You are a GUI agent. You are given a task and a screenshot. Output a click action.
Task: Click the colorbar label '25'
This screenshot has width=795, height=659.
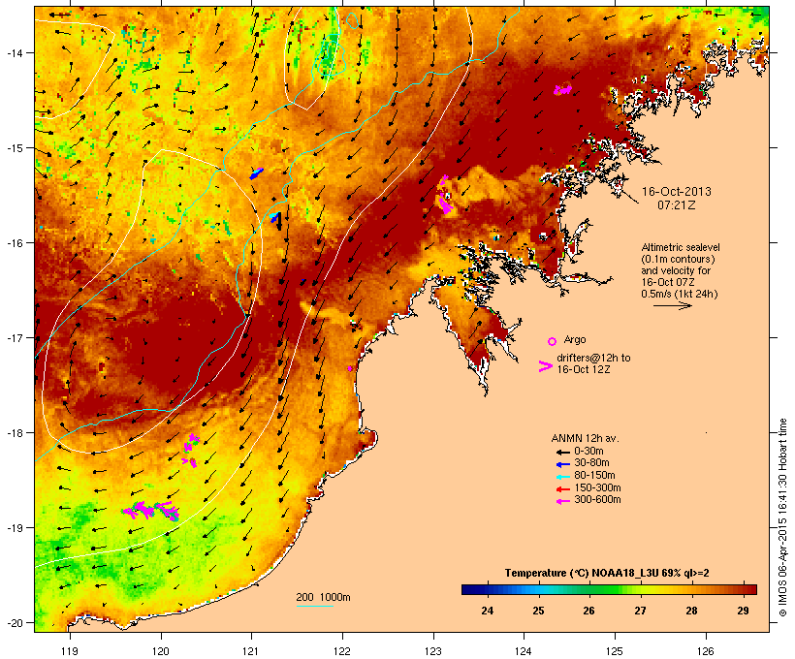click(538, 611)
